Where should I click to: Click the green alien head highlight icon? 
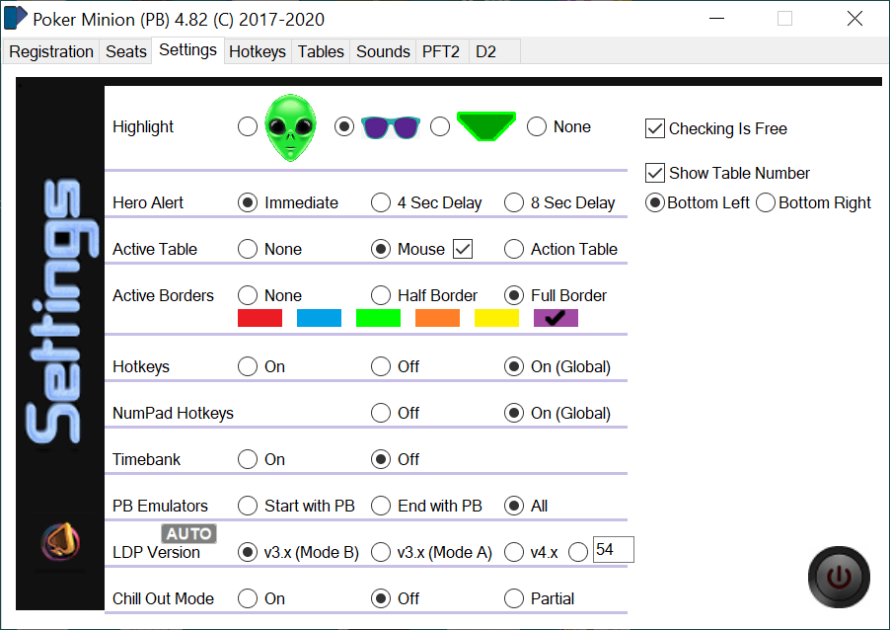pos(290,127)
